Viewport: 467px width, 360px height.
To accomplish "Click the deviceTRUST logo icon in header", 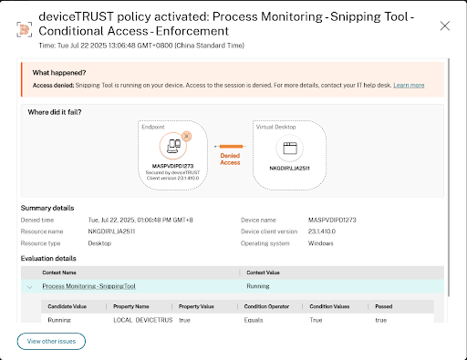I will coord(24,29).
